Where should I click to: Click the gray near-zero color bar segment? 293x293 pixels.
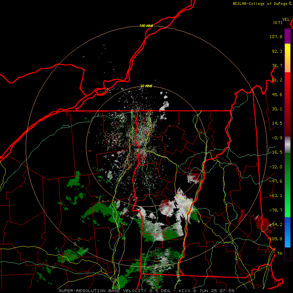[x=287, y=145]
